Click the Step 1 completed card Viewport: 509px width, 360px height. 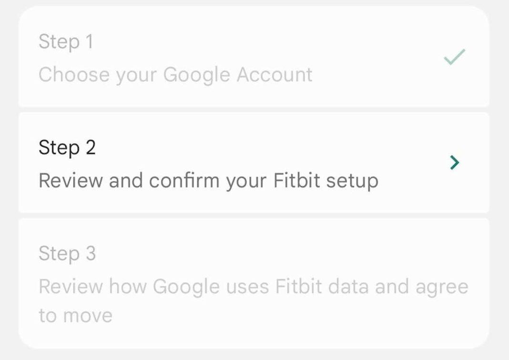(x=254, y=57)
